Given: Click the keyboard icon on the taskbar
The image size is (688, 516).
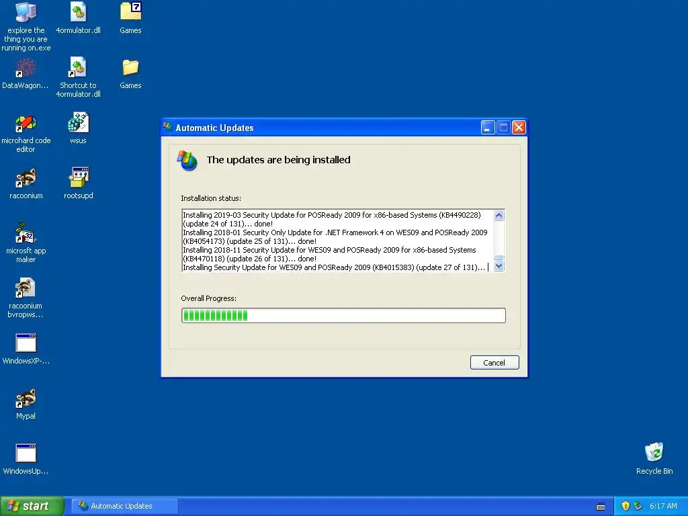Looking at the screenshot, I should point(601,507).
